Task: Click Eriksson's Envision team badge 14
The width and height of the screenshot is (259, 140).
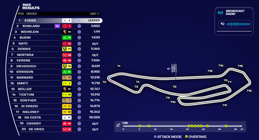Action: 67,72
